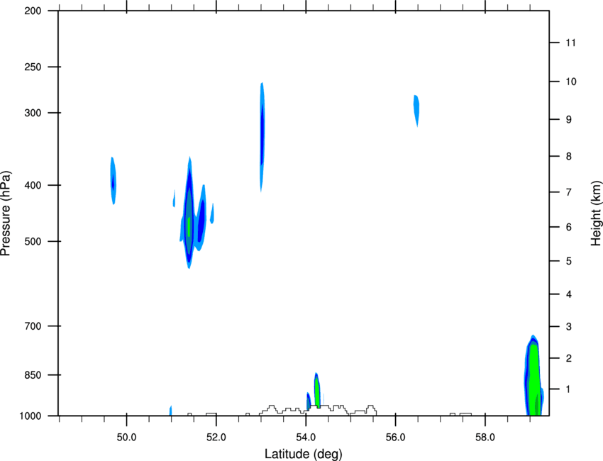
Task: Click the 400 pressure tick label
Action: (x=33, y=185)
